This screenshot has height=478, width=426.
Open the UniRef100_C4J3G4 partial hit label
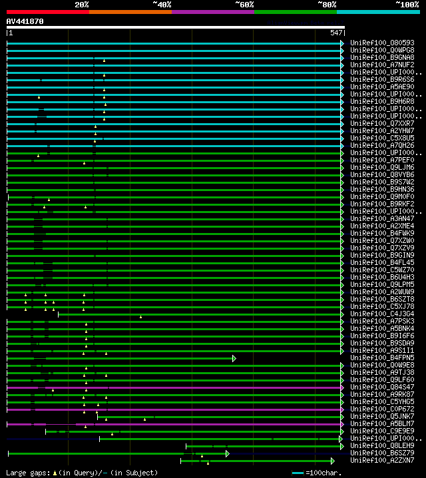coord(382,314)
